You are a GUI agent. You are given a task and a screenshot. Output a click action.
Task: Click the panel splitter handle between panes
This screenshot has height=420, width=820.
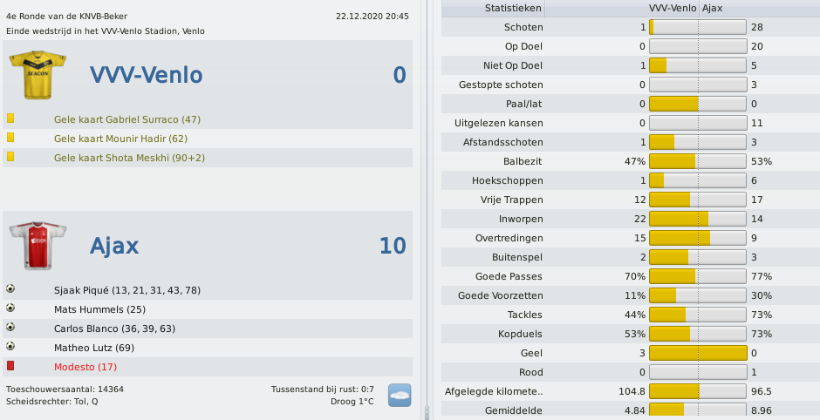coord(427,413)
